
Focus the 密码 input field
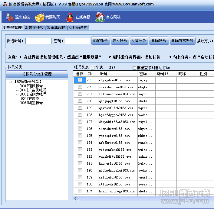click(x=77, y=41)
